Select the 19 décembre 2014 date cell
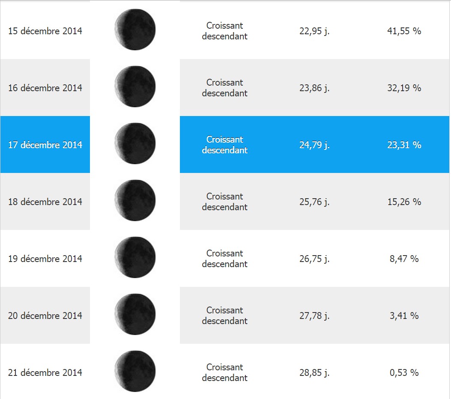451x399 pixels. pyautogui.click(x=45, y=259)
